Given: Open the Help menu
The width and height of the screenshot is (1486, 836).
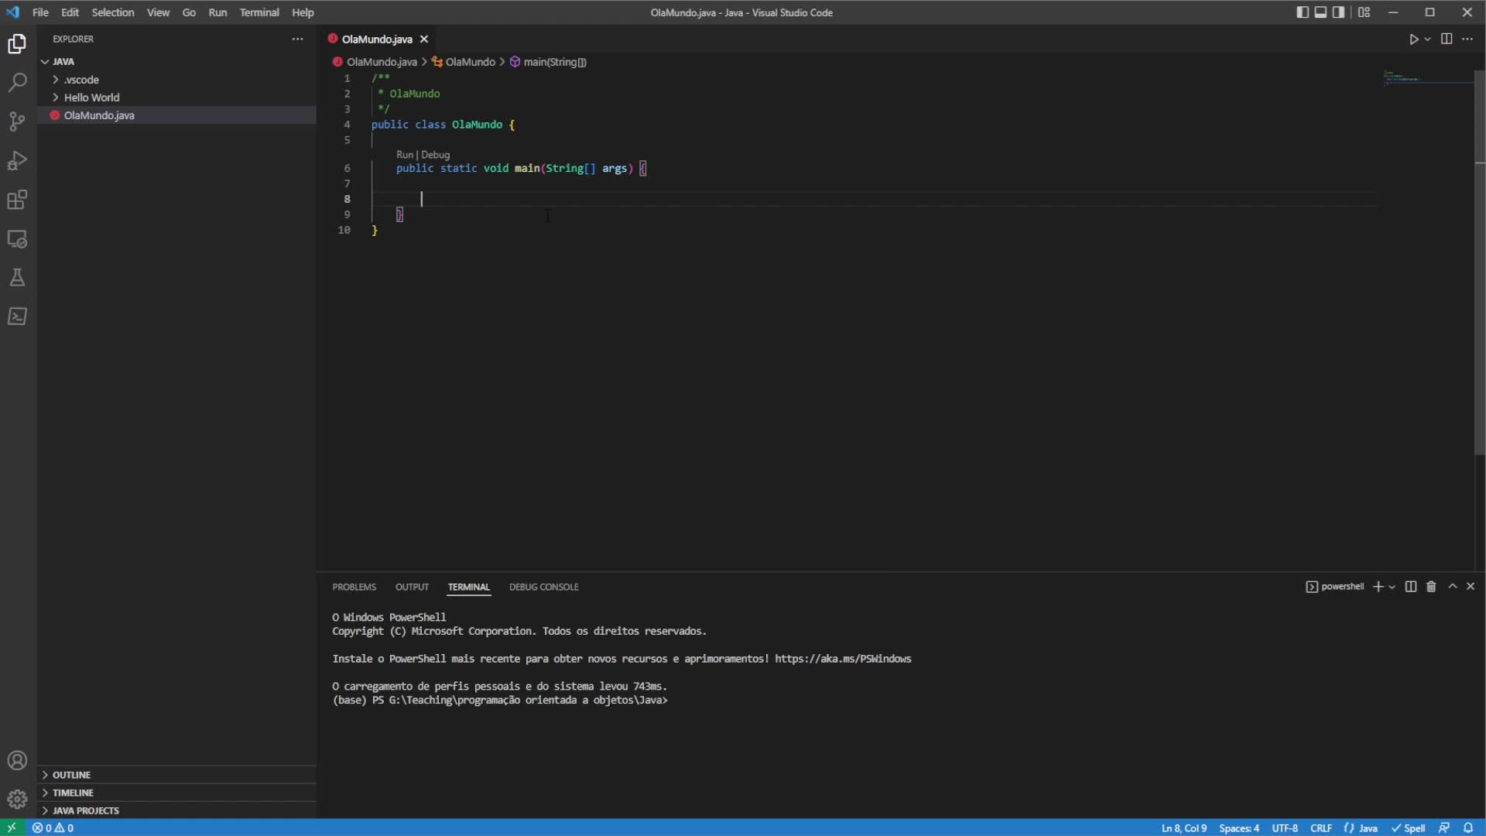Looking at the screenshot, I should pos(303,12).
